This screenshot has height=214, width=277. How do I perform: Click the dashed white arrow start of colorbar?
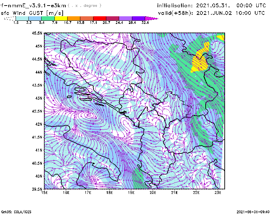pos(10,18)
